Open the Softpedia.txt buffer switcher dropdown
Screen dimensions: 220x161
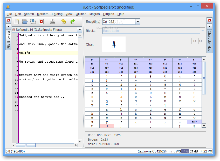[x=79, y=30]
